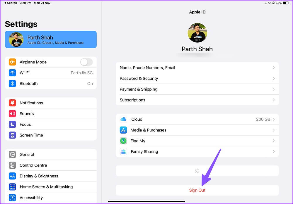The height and width of the screenshot is (204, 293).
Task: Tap the Focus label in sidebar
Action: 25,125
